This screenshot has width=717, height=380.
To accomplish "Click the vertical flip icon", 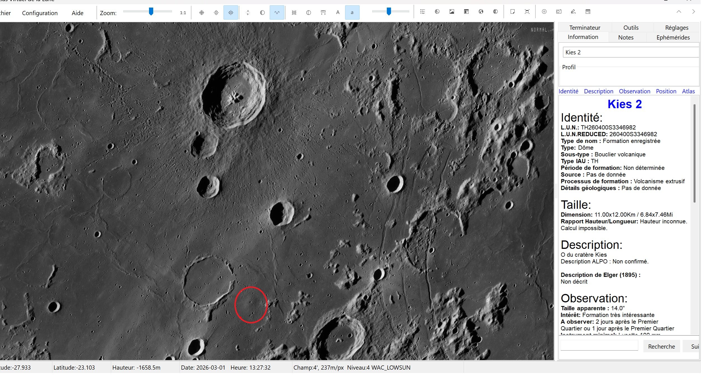I will 216,13.
